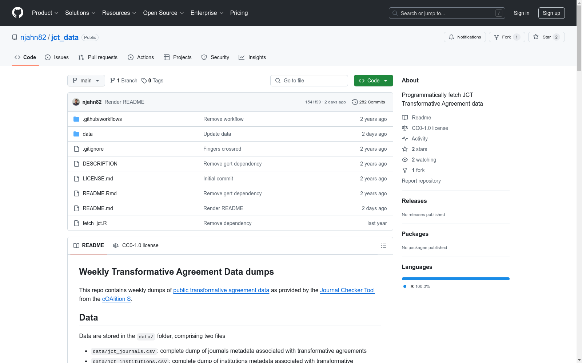Open the 282 Commits link
The width and height of the screenshot is (582, 363).
point(368,102)
